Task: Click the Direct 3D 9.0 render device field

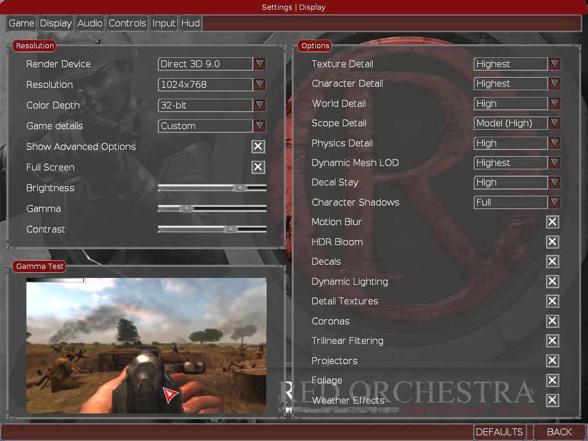Action: coord(205,64)
